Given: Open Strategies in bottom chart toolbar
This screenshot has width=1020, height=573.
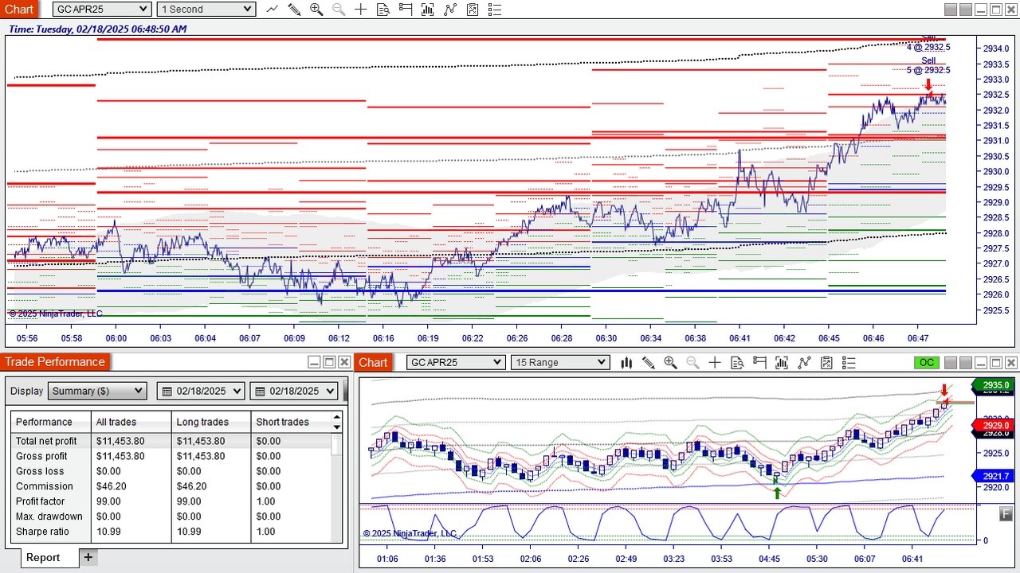Looking at the screenshot, I should coord(826,363).
